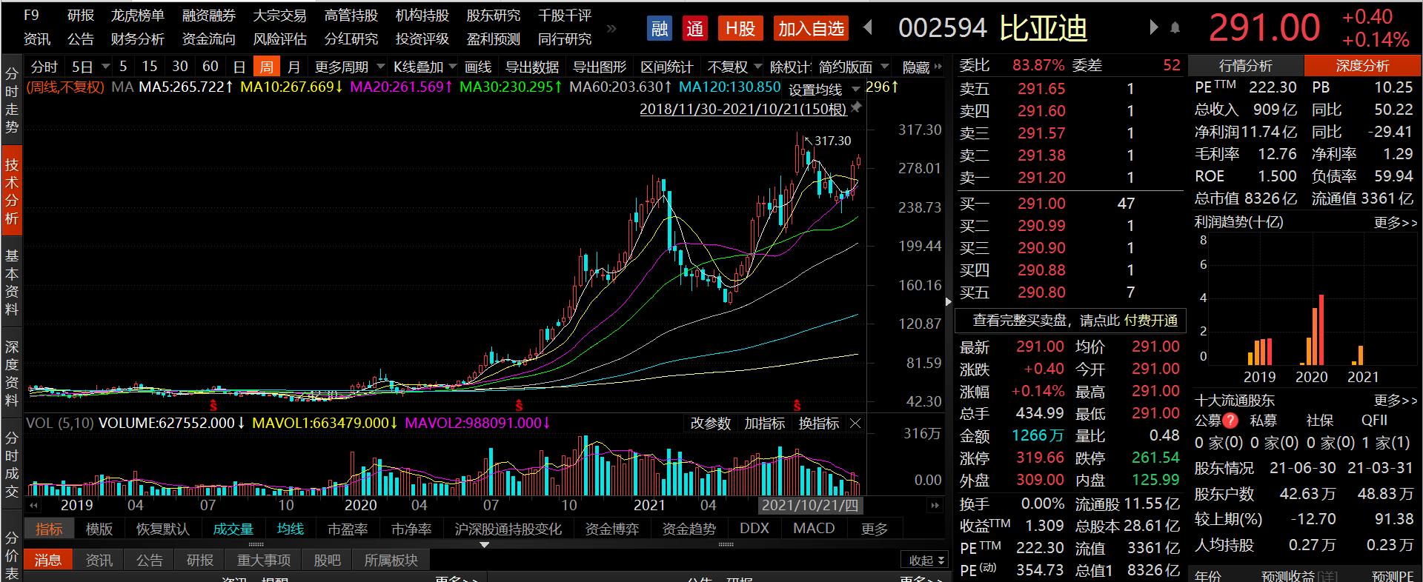The width and height of the screenshot is (1423, 582).
Task: Expand 更多 indicators list
Action: click(x=874, y=529)
